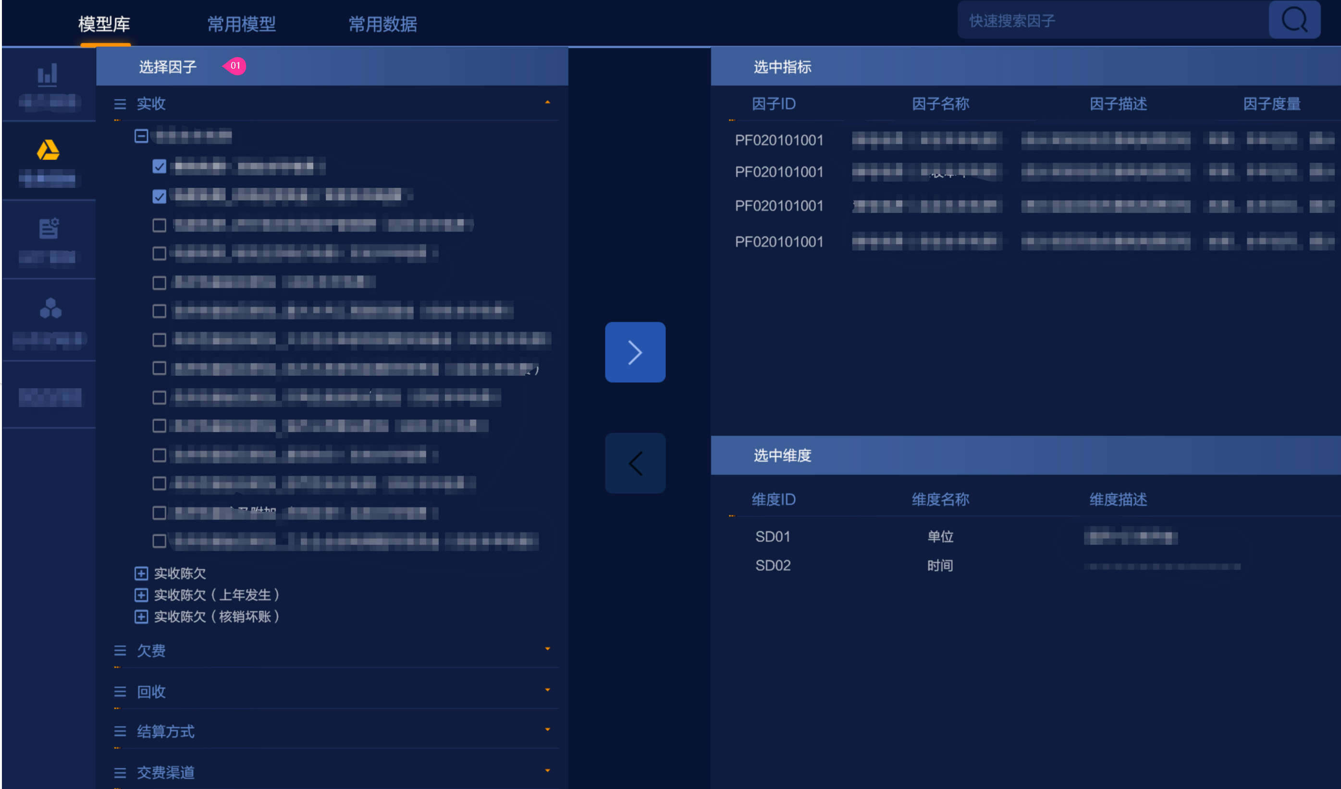
Task: Switch to the 常用数据 tab
Action: [x=382, y=25]
